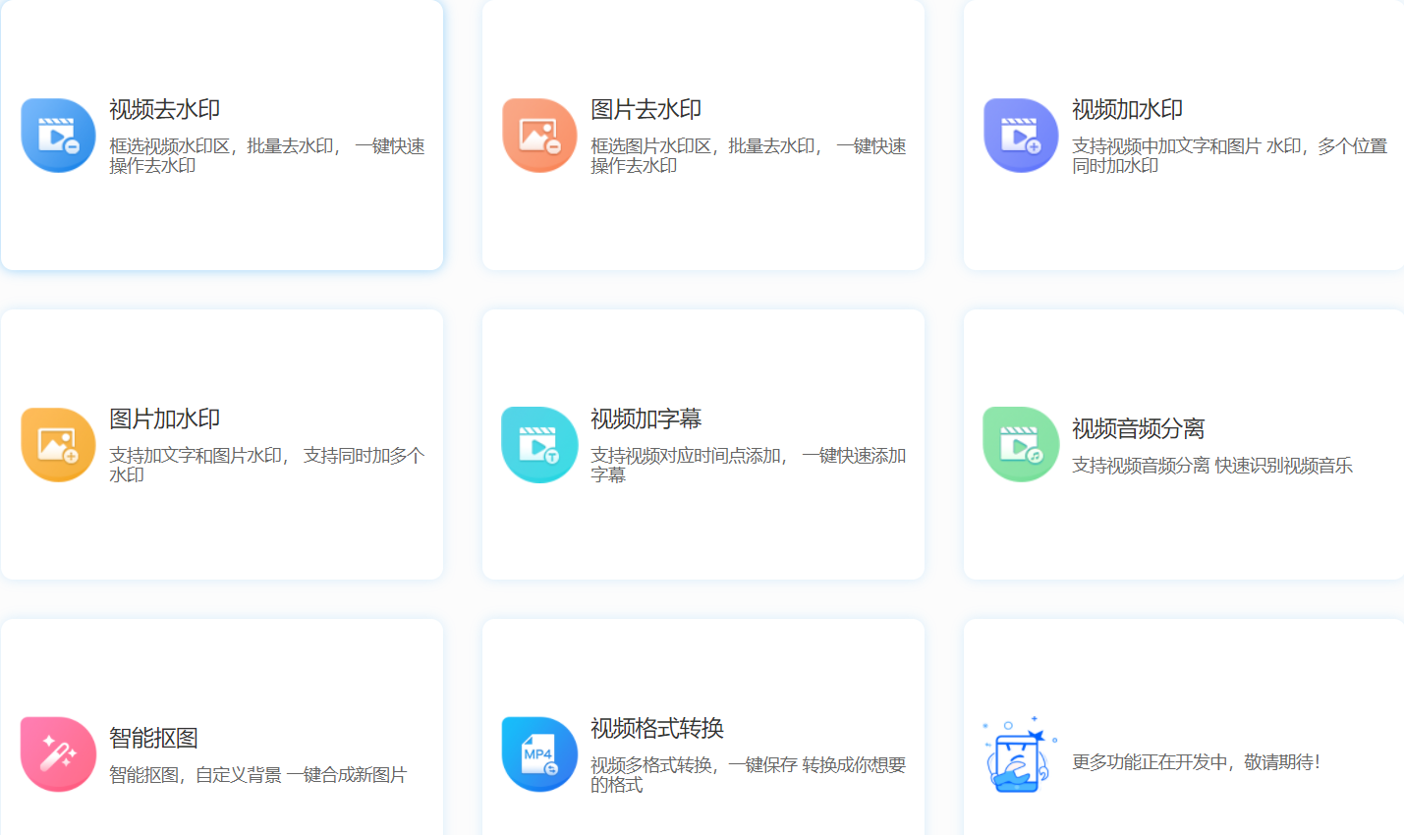This screenshot has height=835, width=1404.
Task: Open the 视频音频分离 title
Action: (x=1138, y=428)
